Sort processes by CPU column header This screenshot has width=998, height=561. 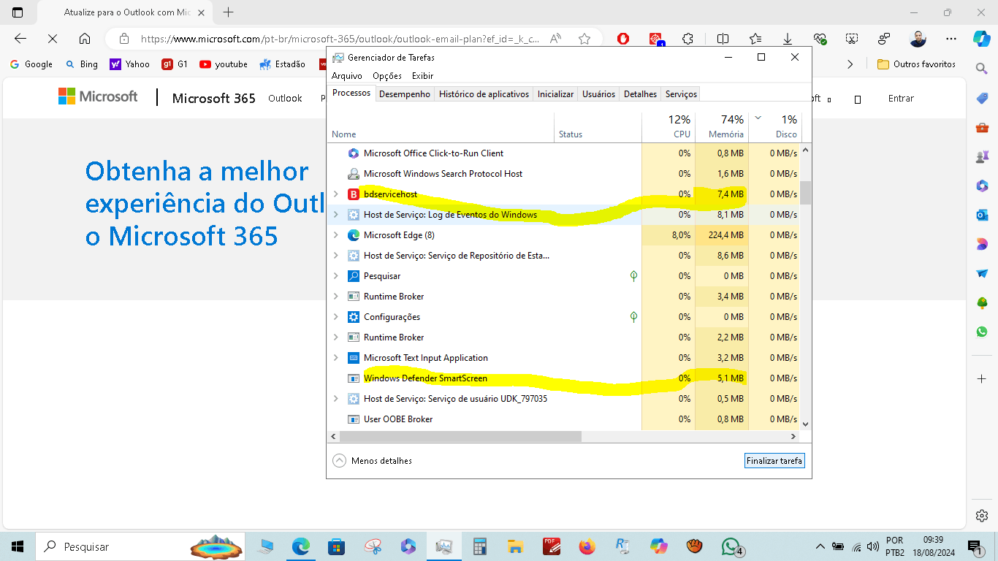tap(668, 127)
